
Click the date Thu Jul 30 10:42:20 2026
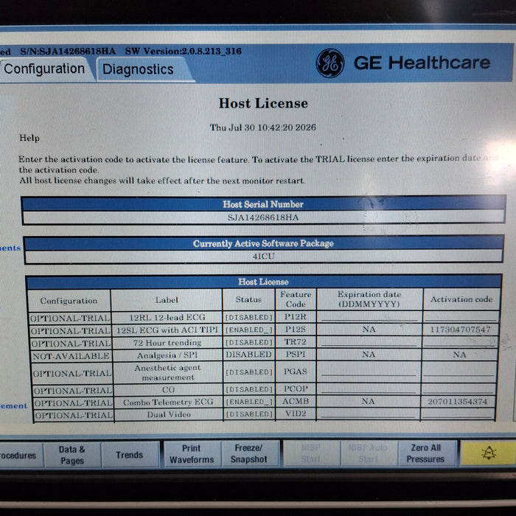[263, 128]
